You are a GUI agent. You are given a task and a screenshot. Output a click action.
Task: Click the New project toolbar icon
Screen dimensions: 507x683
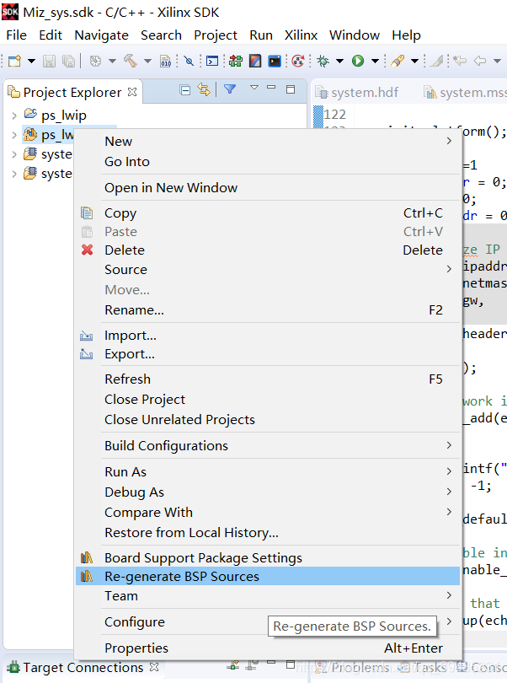coord(14,61)
